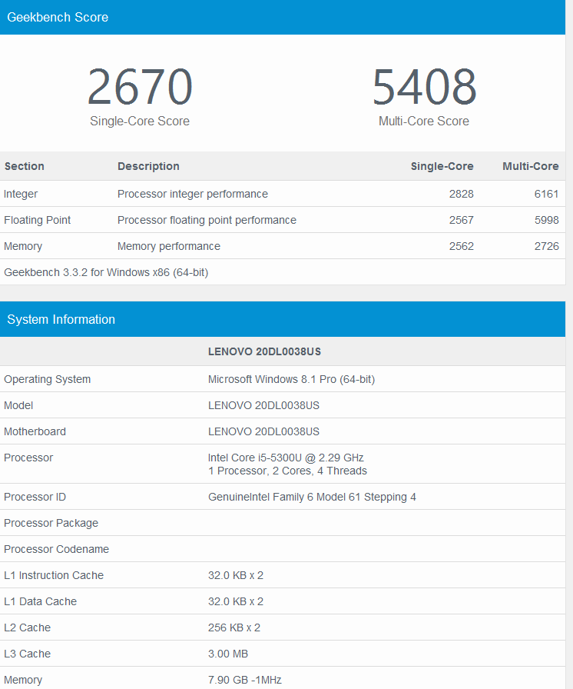The width and height of the screenshot is (573, 689).
Task: Click the Microsoft Windows 8.1 Pro value
Action: [291, 379]
